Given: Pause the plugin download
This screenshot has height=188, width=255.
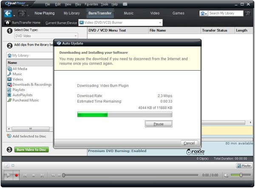Looking at the screenshot, I should point(159,124).
